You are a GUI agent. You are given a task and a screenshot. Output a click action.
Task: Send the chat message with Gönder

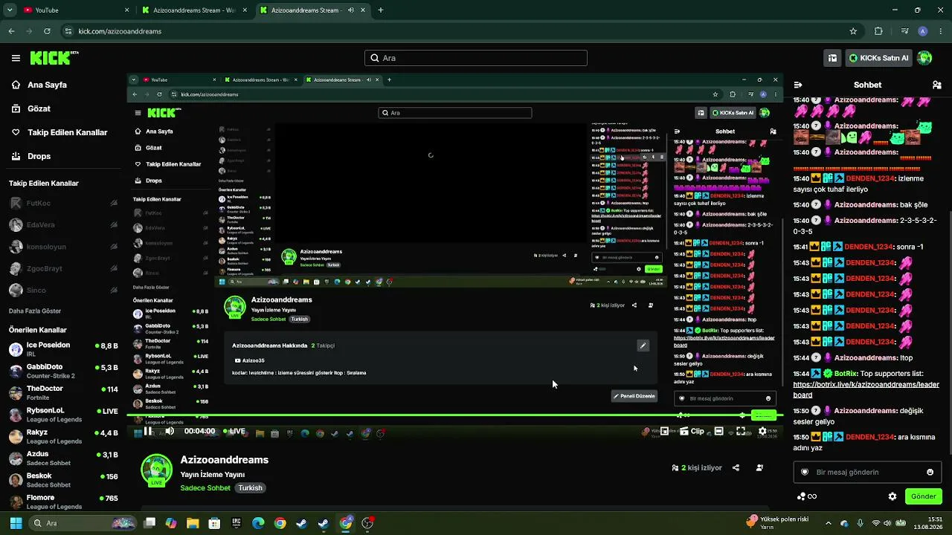click(924, 496)
